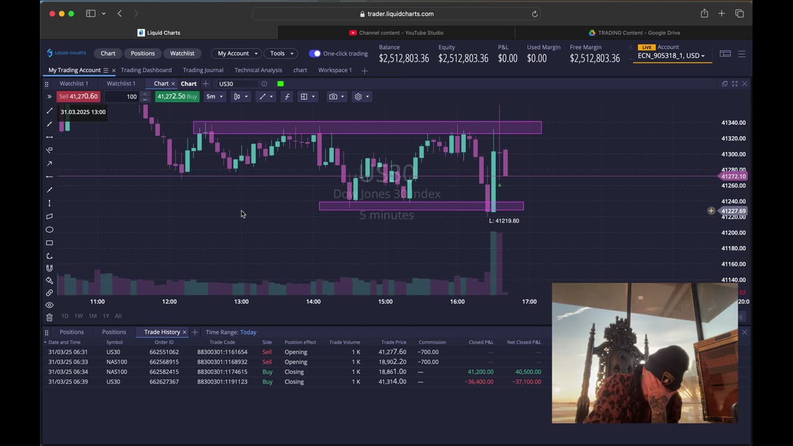
Task: Add new bottom panel tab plus
Action: tap(195, 332)
